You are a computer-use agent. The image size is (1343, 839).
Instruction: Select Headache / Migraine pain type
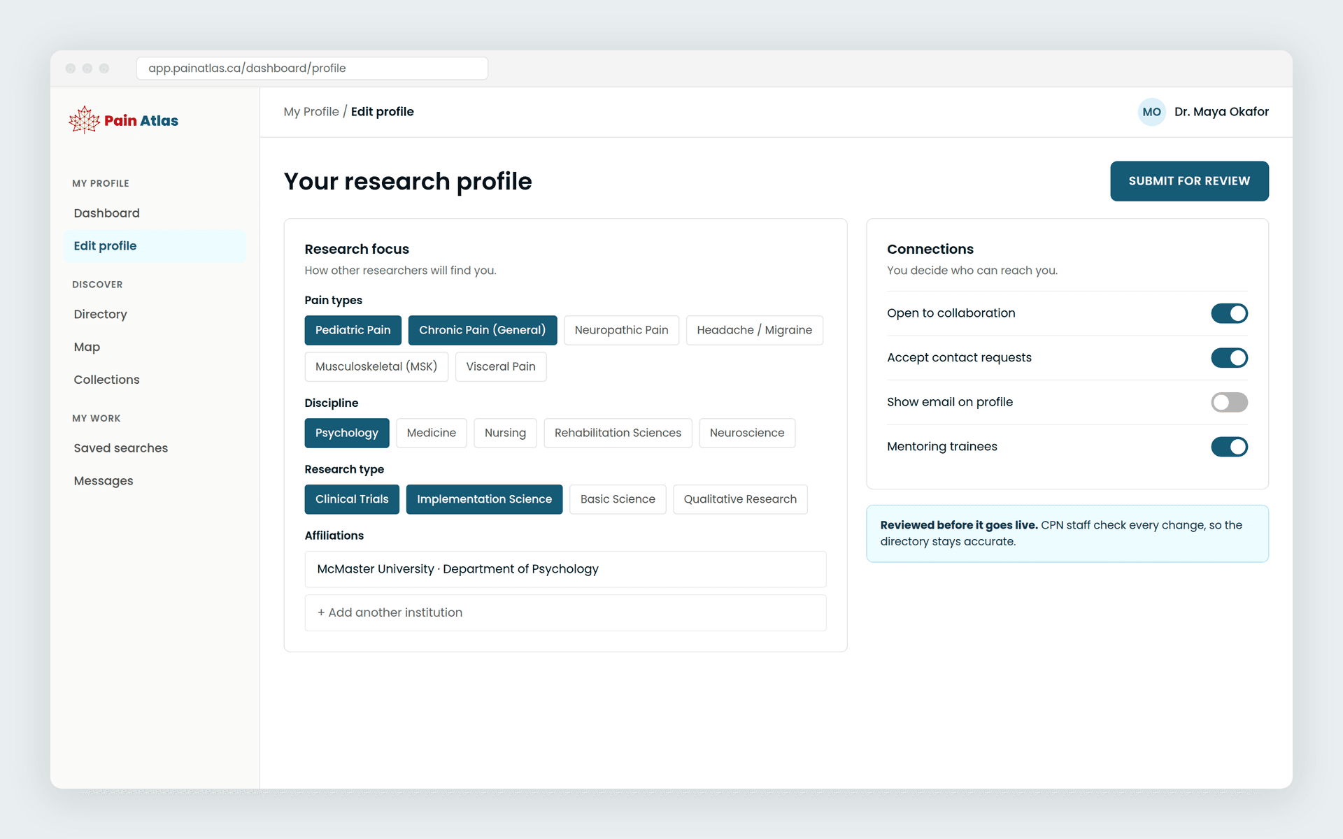754,330
